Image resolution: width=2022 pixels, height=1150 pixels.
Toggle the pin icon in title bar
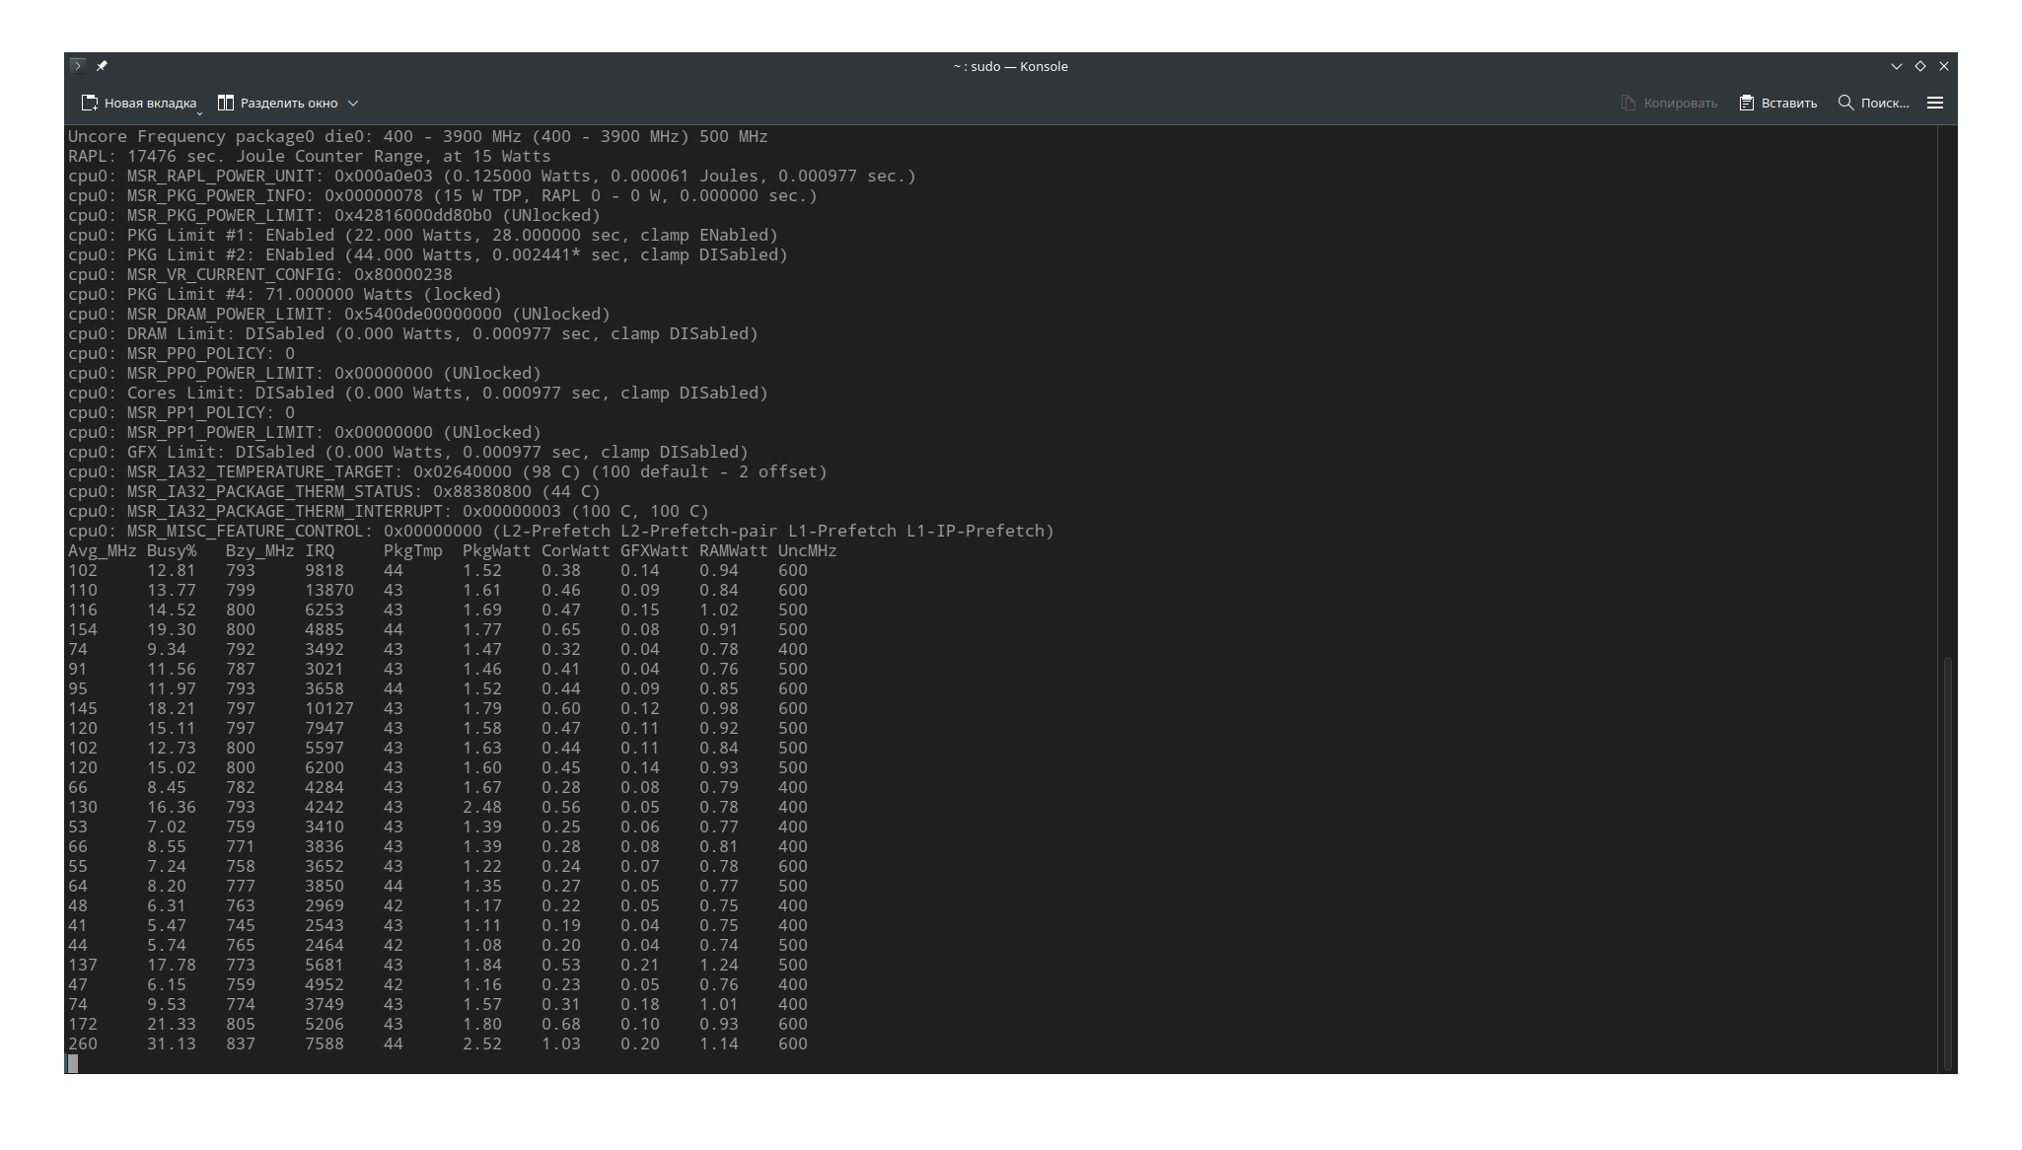point(102,66)
